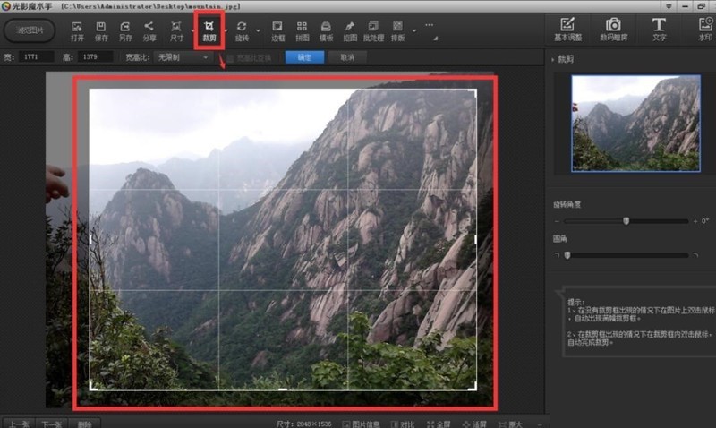Cancel the crop with 取消 button

(x=346, y=57)
